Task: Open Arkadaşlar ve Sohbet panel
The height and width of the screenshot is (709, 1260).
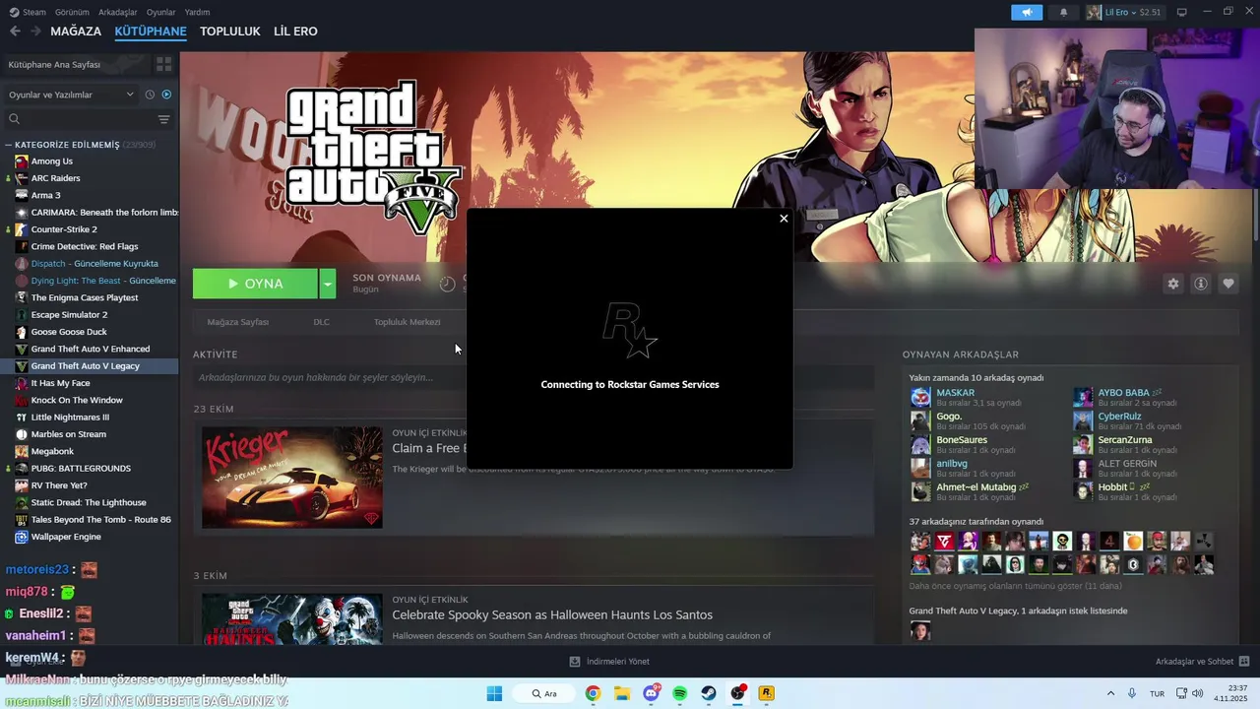Action: [x=1202, y=662]
